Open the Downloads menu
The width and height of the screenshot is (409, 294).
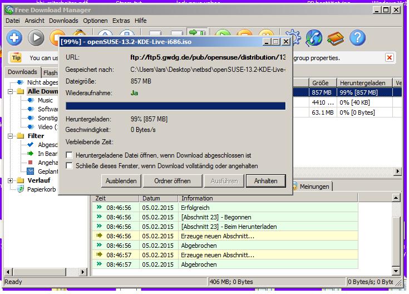click(63, 21)
